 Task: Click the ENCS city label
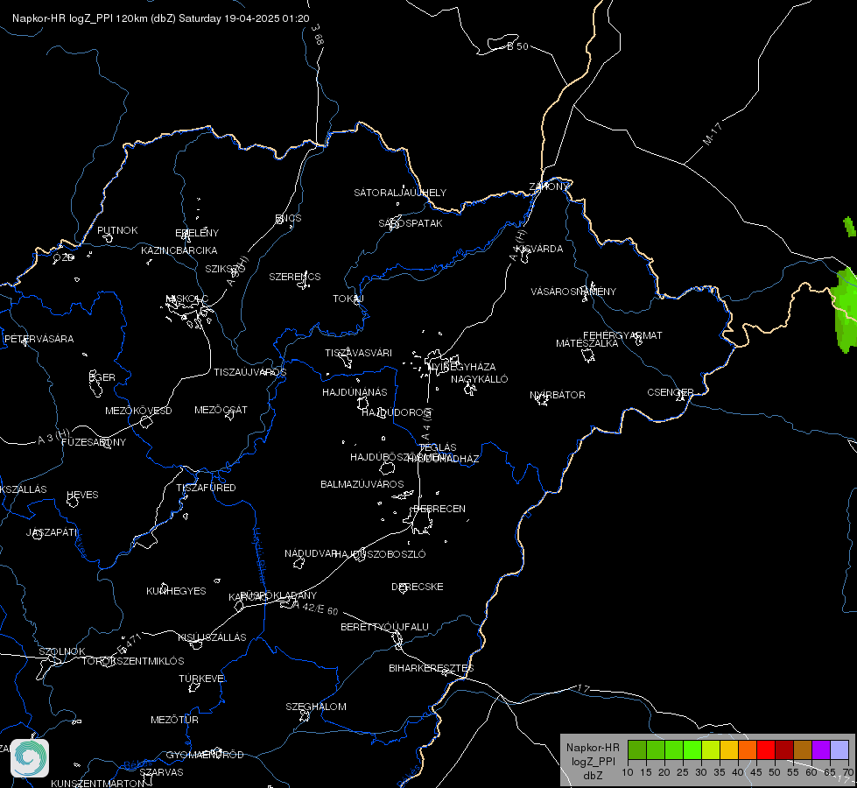coord(289,218)
